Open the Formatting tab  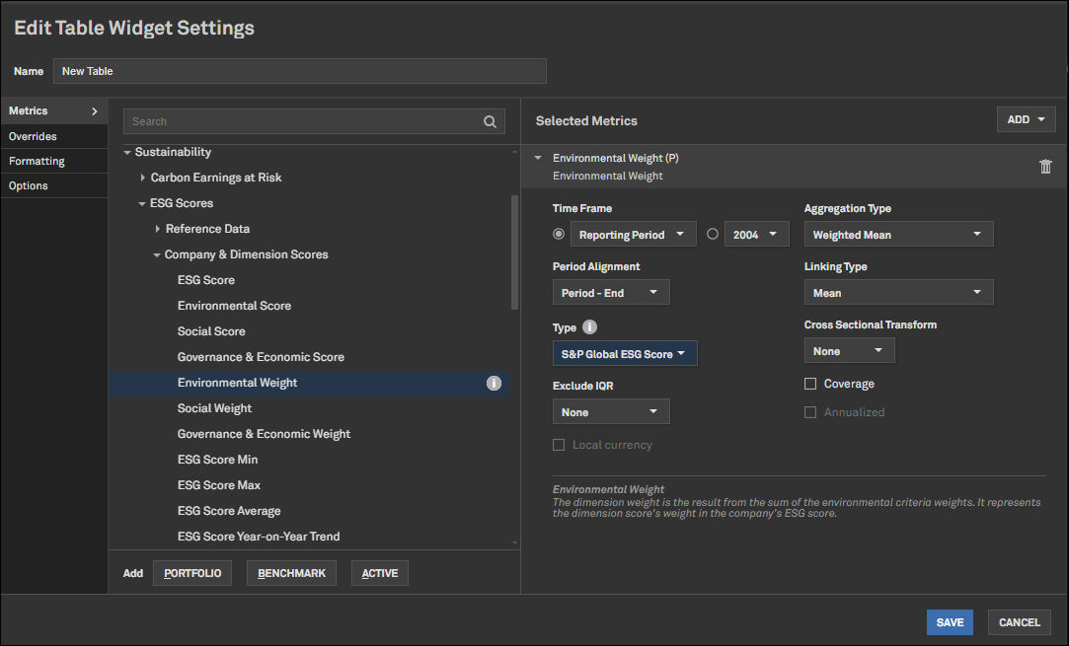pyautogui.click(x=38, y=161)
